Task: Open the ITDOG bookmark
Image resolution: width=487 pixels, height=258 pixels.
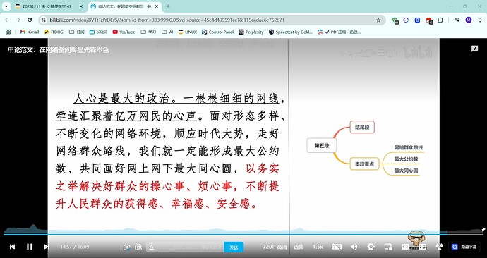Action: tap(54, 32)
